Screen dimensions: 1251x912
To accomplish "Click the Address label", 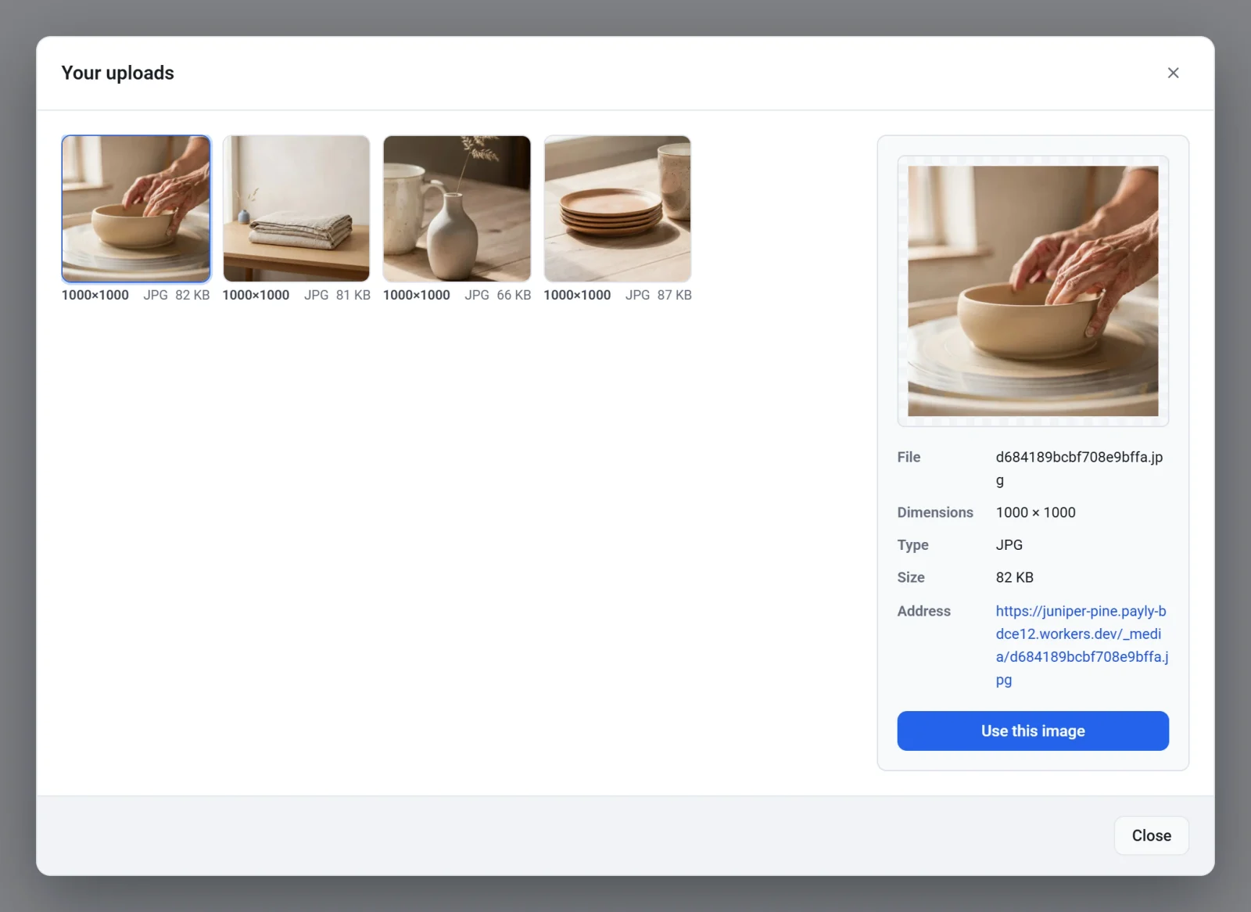I will (x=923, y=611).
